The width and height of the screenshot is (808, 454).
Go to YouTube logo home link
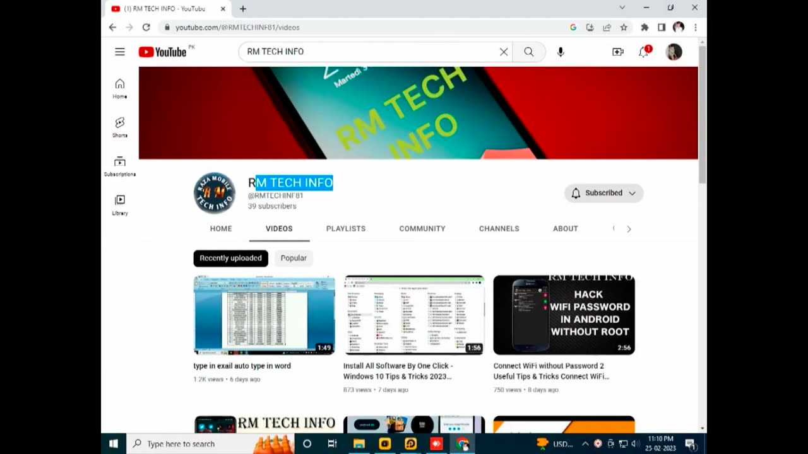pos(163,52)
